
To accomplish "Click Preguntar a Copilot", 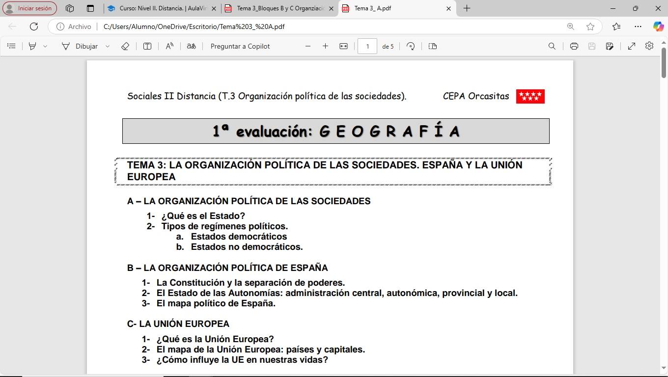I will point(240,46).
